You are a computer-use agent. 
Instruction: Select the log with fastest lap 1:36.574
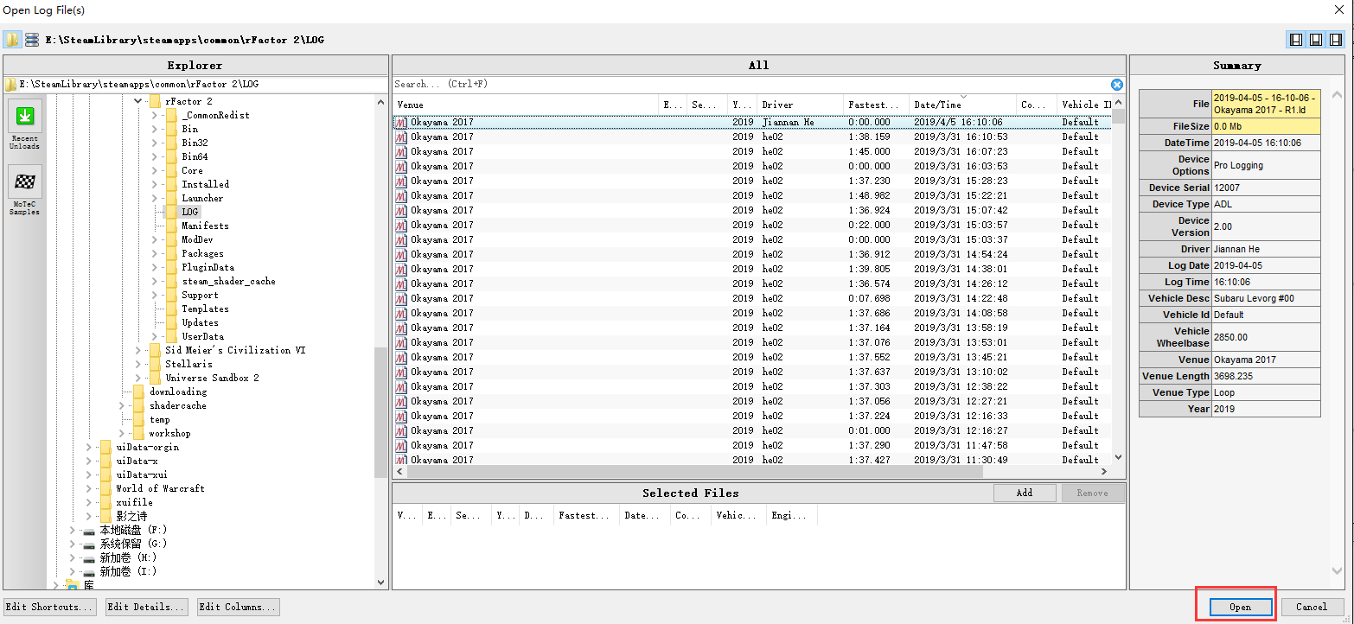(x=752, y=284)
